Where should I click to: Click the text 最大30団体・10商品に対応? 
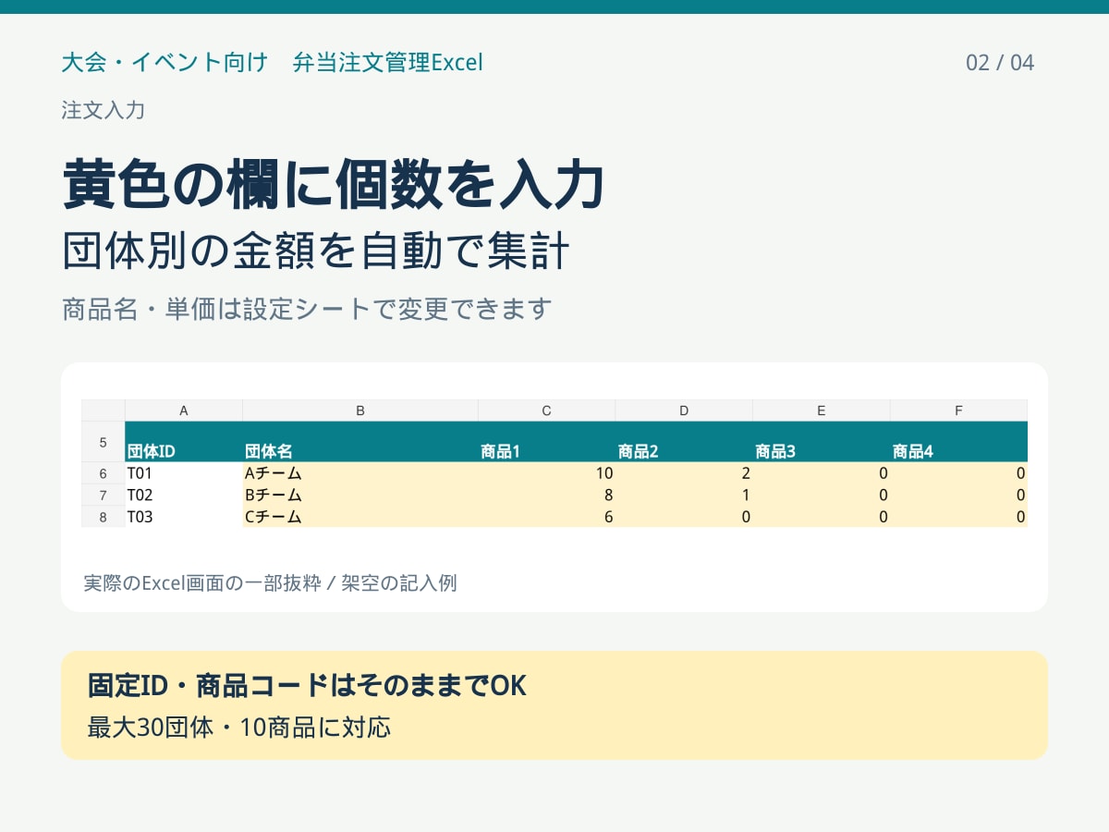coord(239,728)
